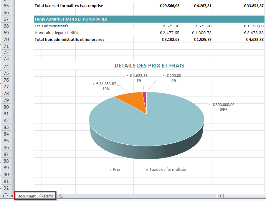This screenshot has width=266, height=201.
Task: Select the cell containing € 1.150,00
Action: tap(238, 26)
